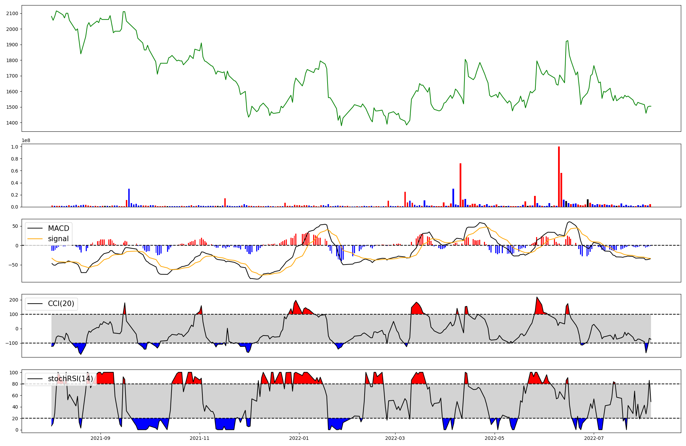Click the 2021-11 x-axis date label
The width and height of the screenshot is (686, 446).
200,438
